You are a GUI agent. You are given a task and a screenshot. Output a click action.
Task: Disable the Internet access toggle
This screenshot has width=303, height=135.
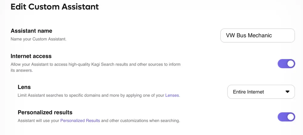(286, 64)
